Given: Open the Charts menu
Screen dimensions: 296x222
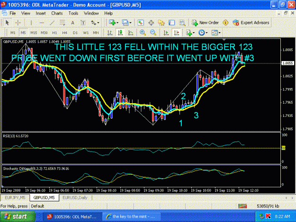Looking at the screenshot, I should pyautogui.click(x=57, y=13).
